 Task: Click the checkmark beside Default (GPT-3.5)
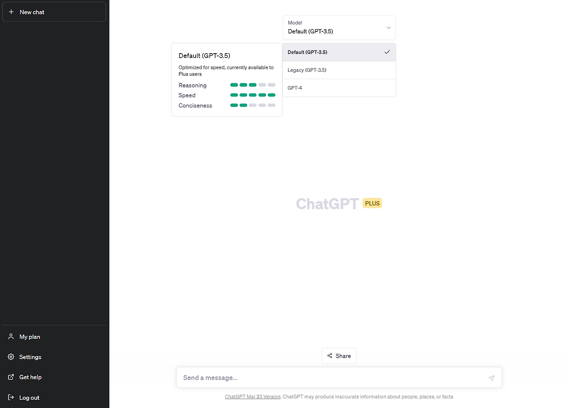click(387, 52)
